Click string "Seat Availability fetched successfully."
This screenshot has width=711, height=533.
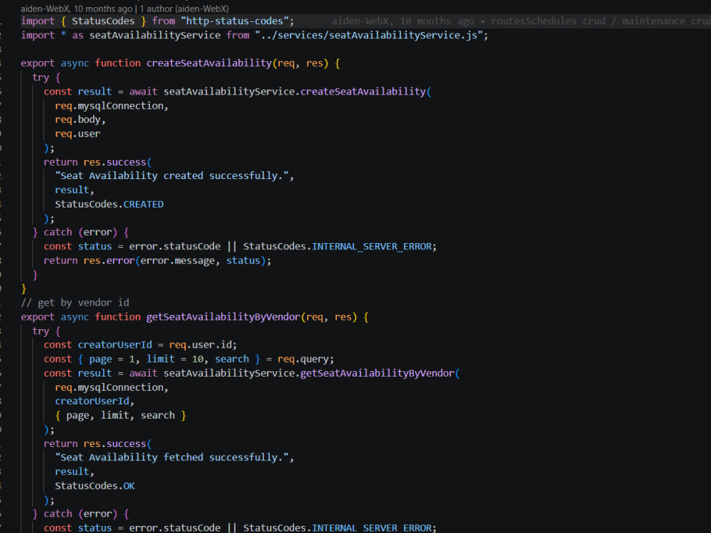172,457
